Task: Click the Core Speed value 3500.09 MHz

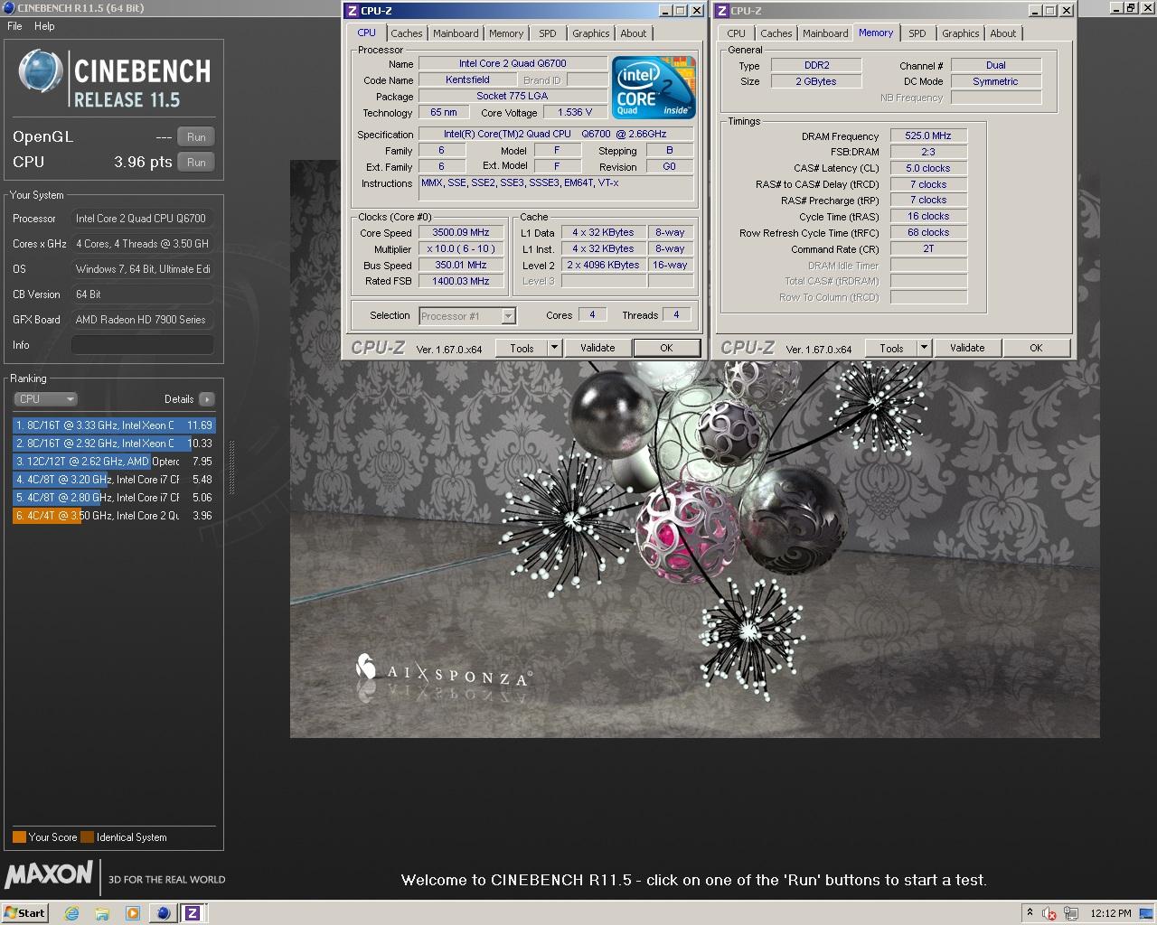Action: [x=461, y=233]
